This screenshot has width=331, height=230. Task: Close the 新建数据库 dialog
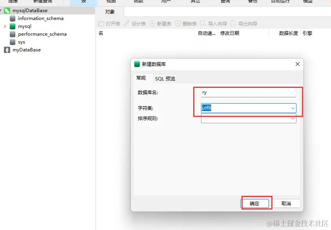click(298, 64)
